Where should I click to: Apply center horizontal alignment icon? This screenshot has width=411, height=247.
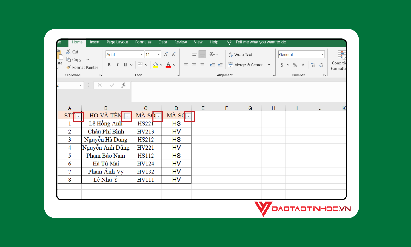pos(194,65)
